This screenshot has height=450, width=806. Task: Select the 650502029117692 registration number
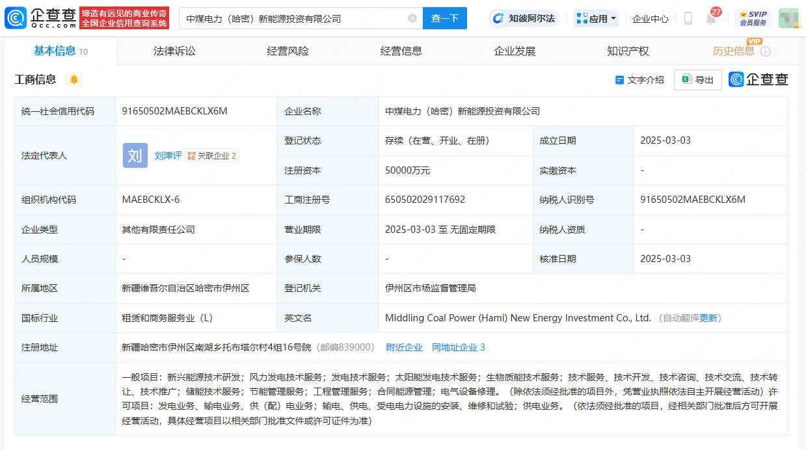(425, 200)
